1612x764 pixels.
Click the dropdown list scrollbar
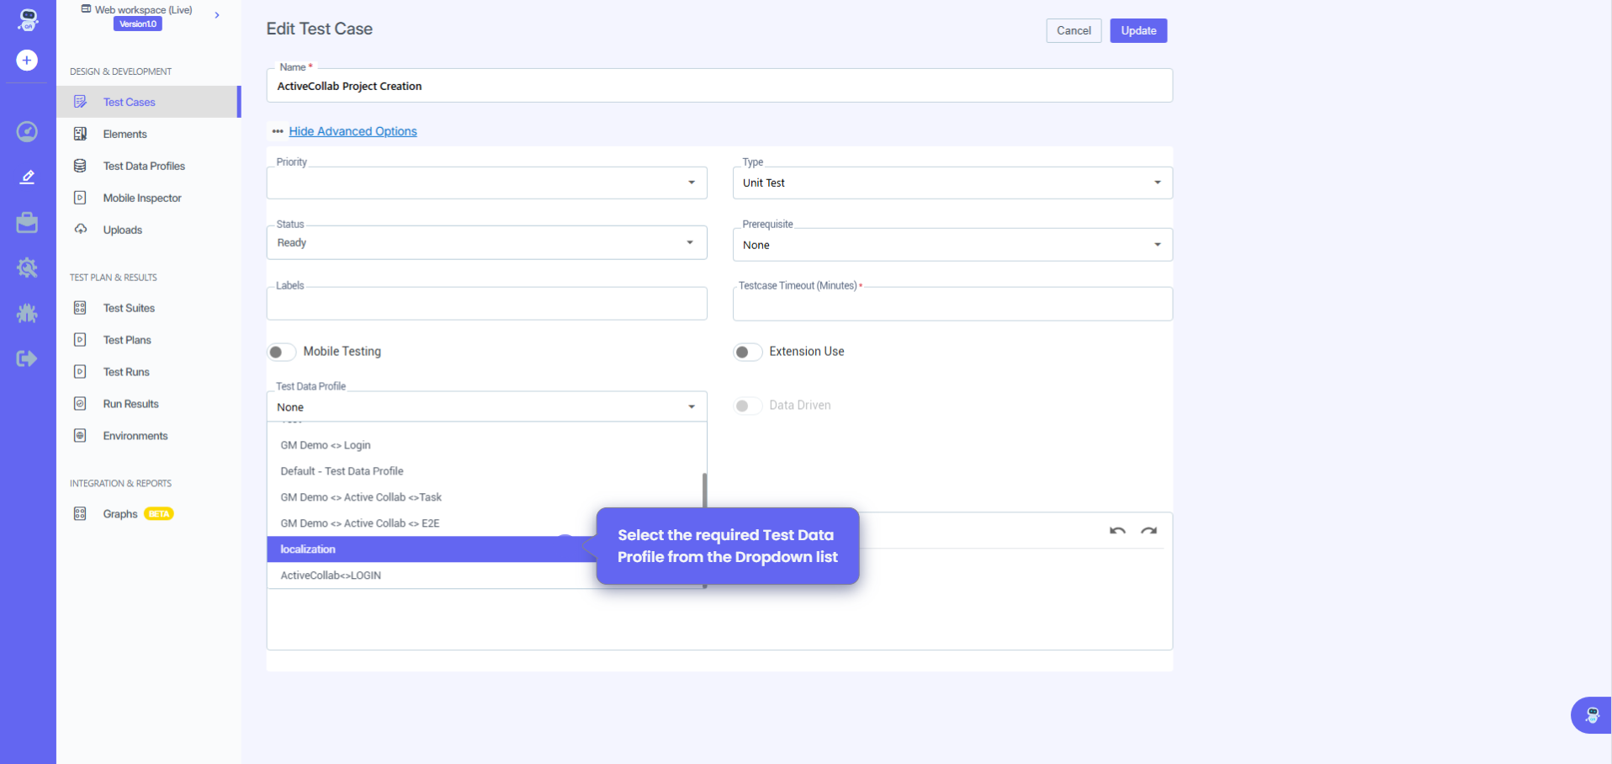tap(704, 491)
